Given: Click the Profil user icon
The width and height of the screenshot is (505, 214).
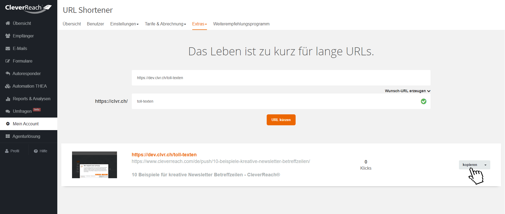Looking at the screenshot, I should tap(7, 151).
